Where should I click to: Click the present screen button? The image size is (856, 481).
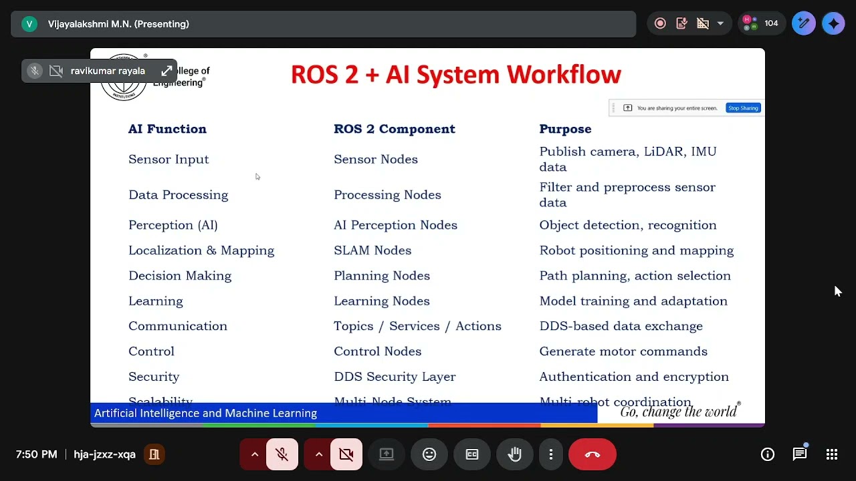coord(387,454)
